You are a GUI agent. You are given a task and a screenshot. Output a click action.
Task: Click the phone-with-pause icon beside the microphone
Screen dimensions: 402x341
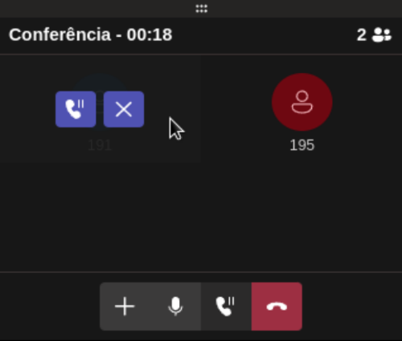pyautogui.click(x=225, y=306)
